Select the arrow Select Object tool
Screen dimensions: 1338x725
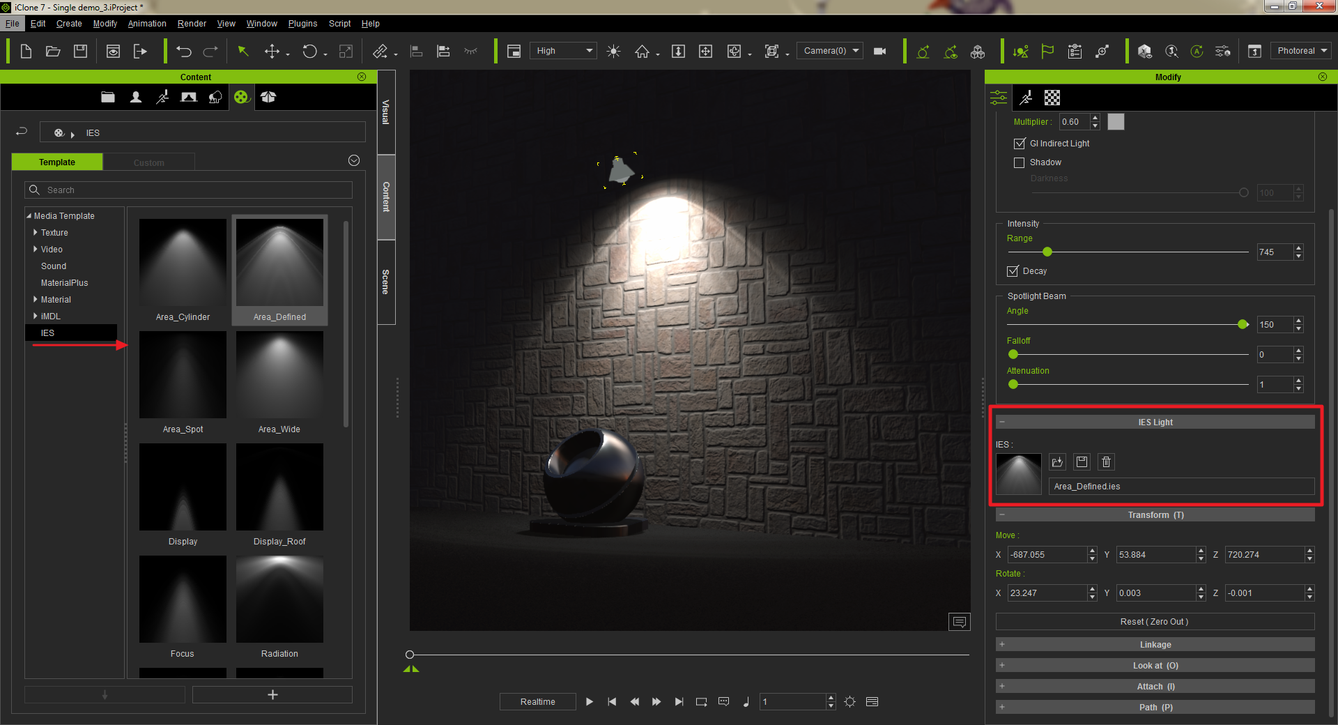click(x=243, y=51)
